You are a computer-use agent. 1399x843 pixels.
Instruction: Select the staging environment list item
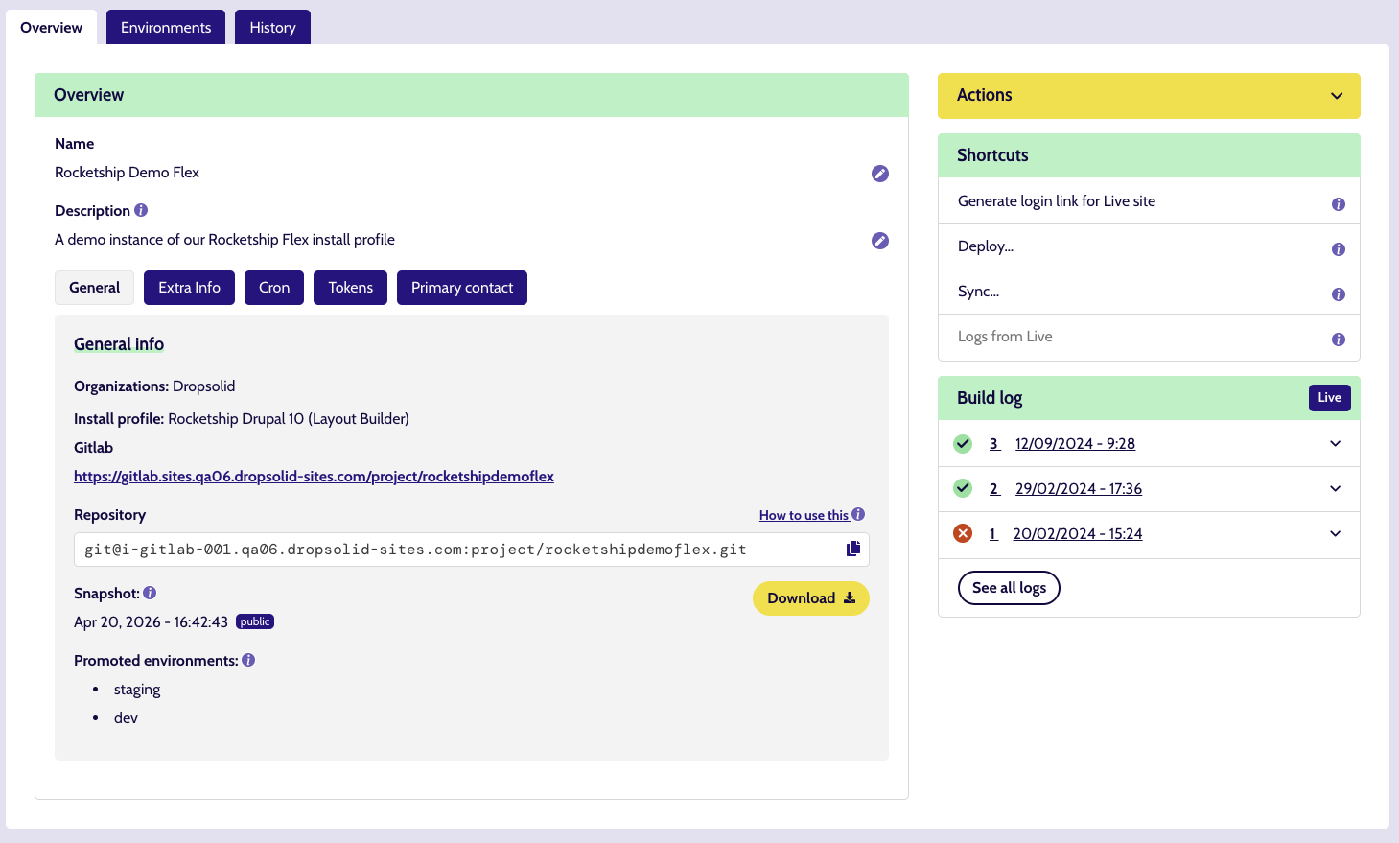tap(137, 690)
